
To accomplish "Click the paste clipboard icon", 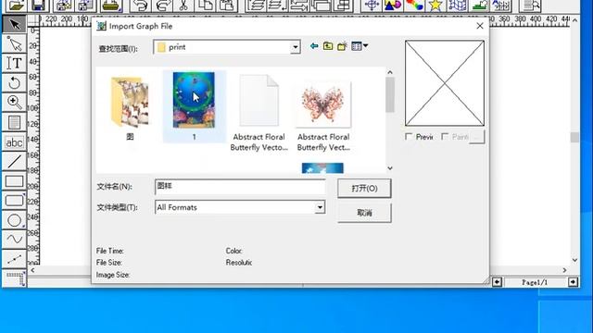I will [227, 6].
